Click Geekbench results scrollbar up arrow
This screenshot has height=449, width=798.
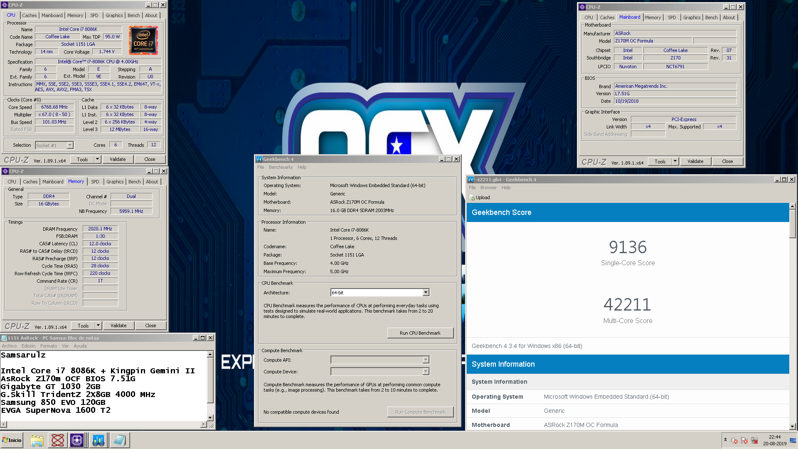[792, 206]
